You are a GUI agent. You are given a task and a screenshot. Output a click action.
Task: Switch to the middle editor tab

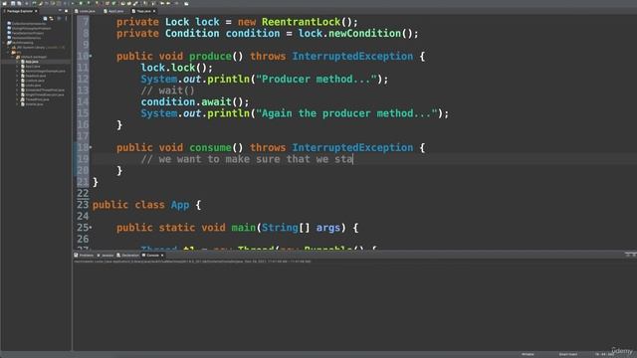113,11
